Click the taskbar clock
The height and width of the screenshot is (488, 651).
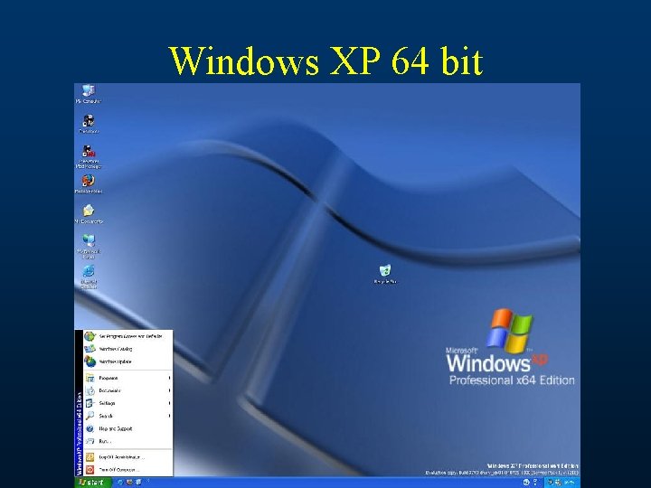click(x=570, y=483)
